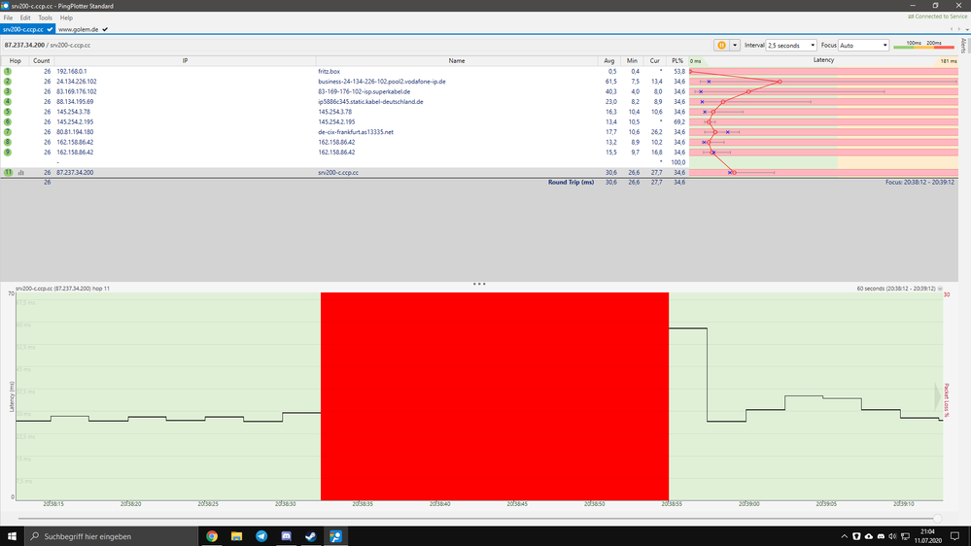Open Google Chrome from the taskbar
971x546 pixels.
click(212, 536)
